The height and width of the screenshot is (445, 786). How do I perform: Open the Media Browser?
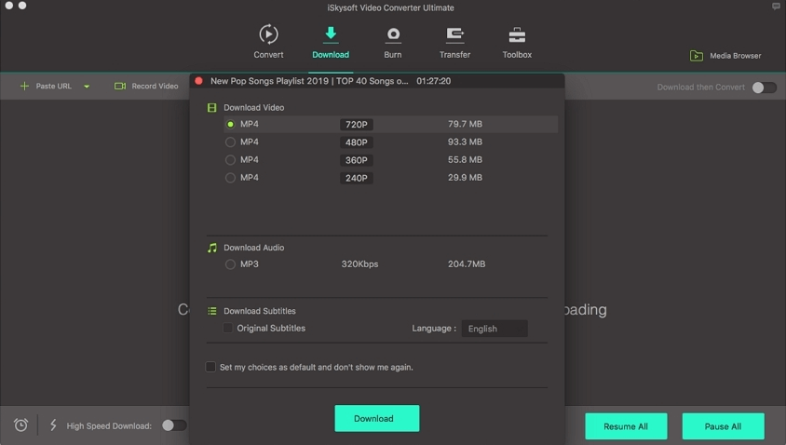[725, 56]
